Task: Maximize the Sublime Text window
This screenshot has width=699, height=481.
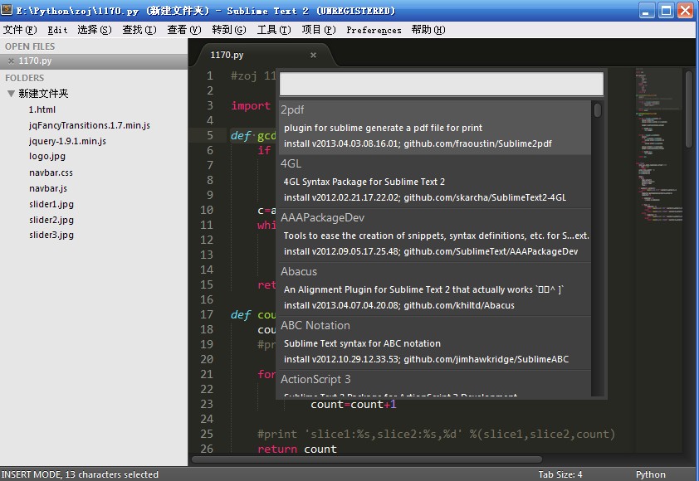Action: pyautogui.click(x=666, y=10)
